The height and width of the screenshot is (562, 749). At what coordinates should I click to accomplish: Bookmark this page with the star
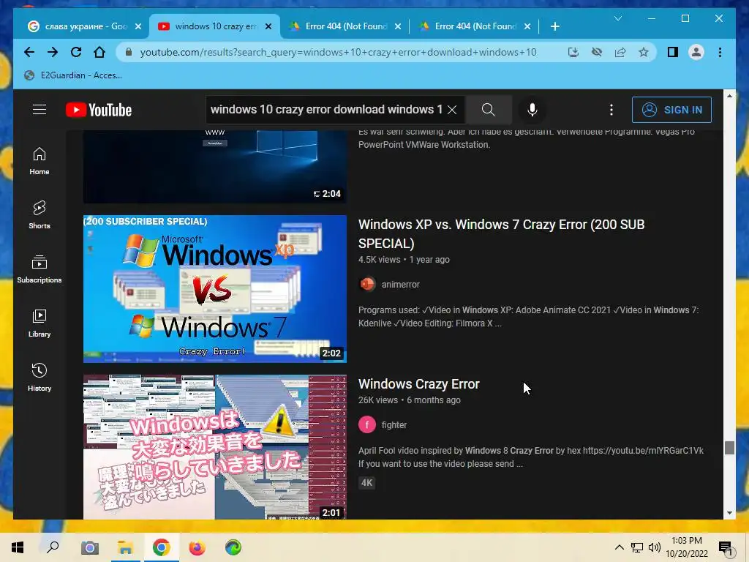644,52
